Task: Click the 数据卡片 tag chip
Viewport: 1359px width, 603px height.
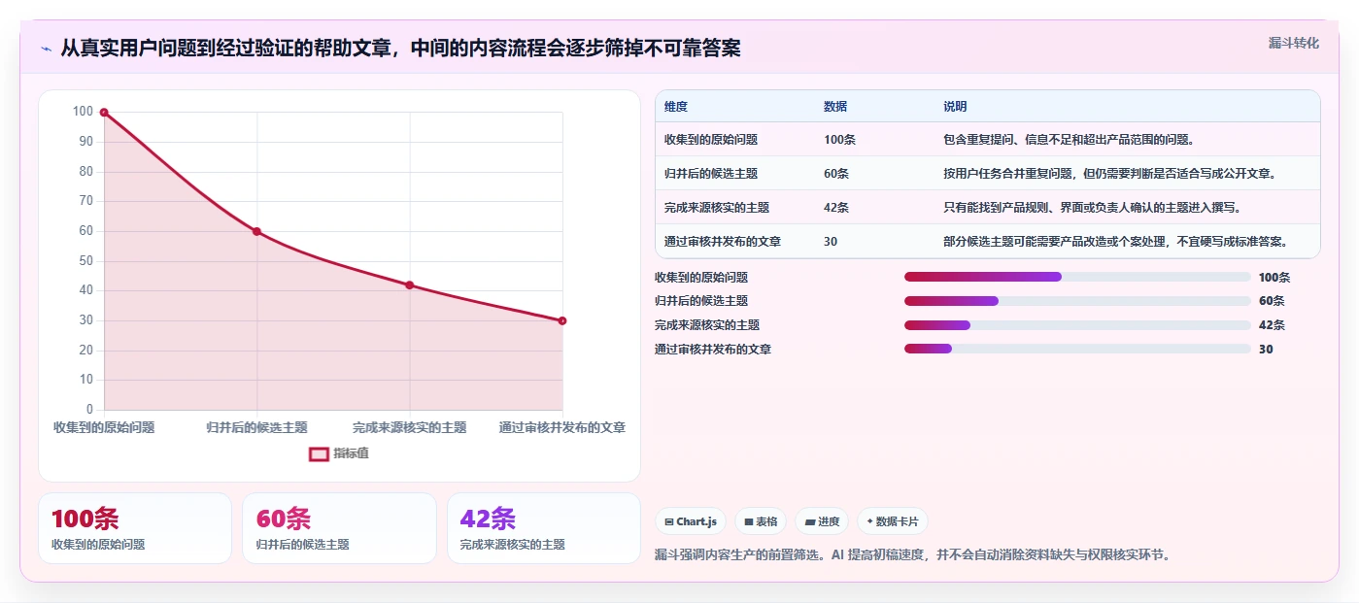Action: 892,521
